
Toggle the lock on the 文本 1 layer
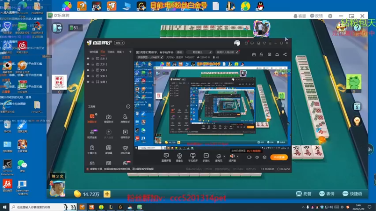(x=93, y=70)
